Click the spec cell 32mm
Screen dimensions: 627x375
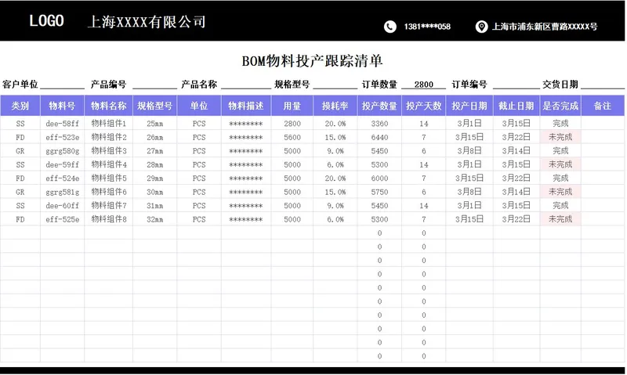[x=154, y=219]
